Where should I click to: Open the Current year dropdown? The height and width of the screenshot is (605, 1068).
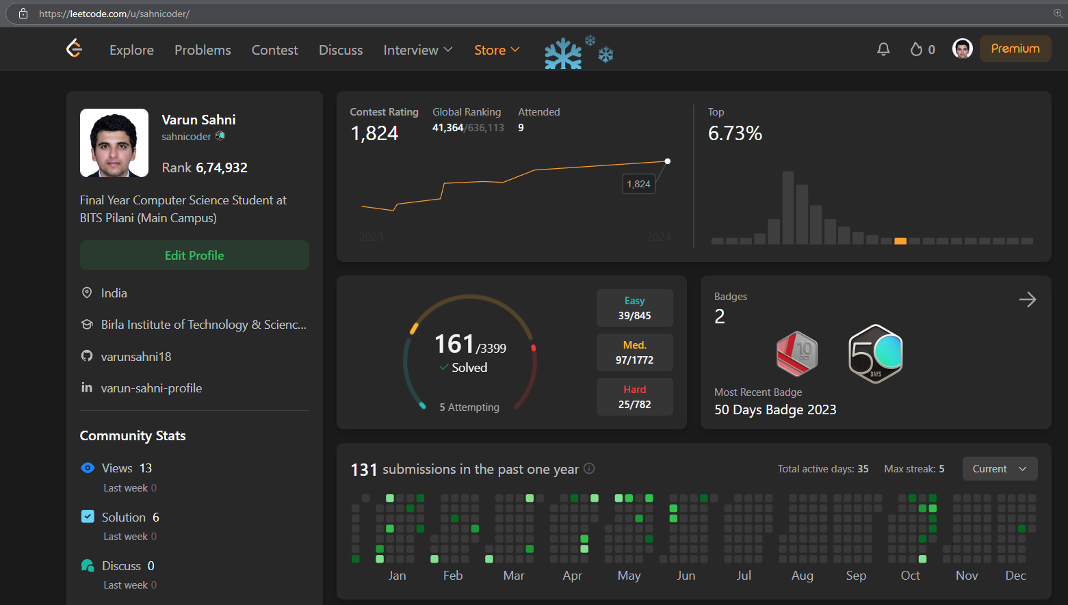(1000, 469)
